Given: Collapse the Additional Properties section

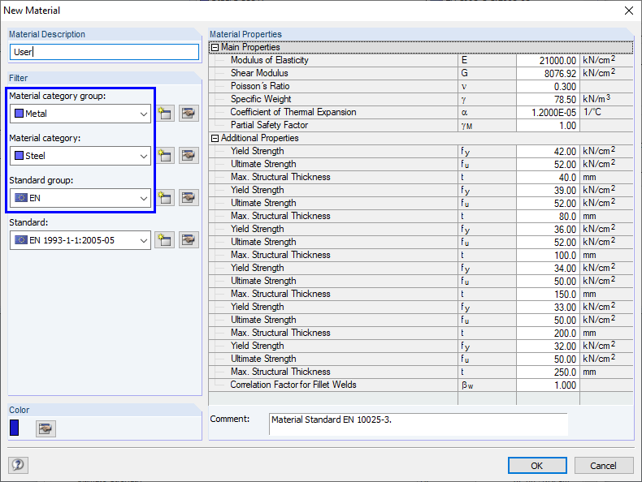Looking at the screenshot, I should 215,138.
